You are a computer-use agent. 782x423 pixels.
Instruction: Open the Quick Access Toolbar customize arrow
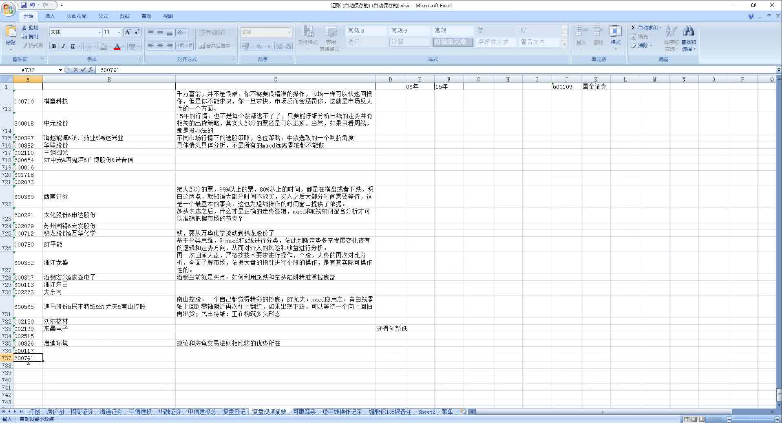[x=62, y=5]
